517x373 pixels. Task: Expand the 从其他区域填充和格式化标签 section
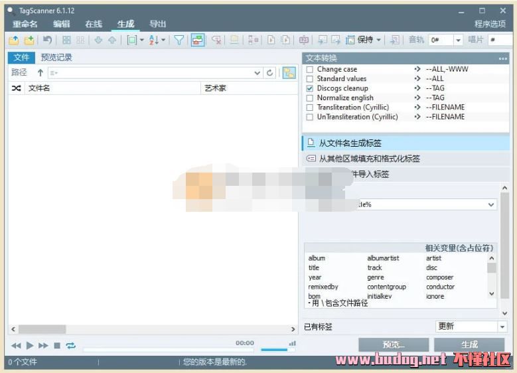pyautogui.click(x=406, y=159)
